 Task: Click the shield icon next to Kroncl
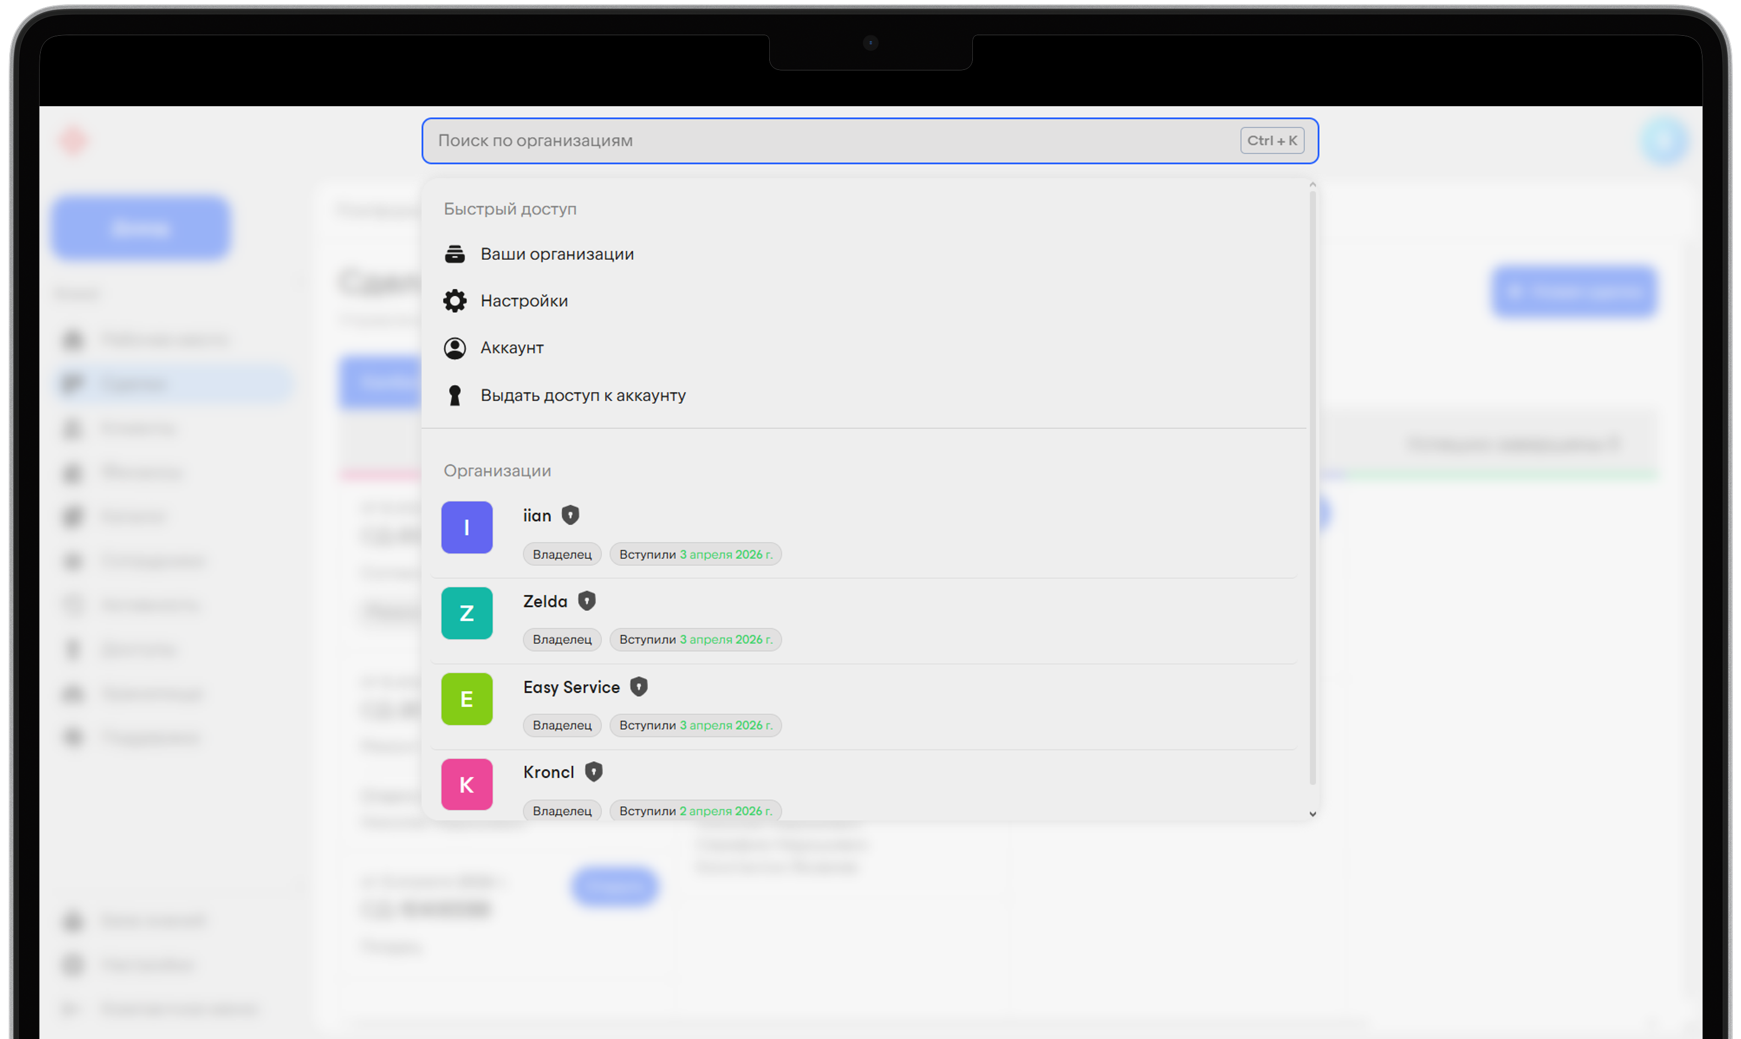click(x=594, y=772)
